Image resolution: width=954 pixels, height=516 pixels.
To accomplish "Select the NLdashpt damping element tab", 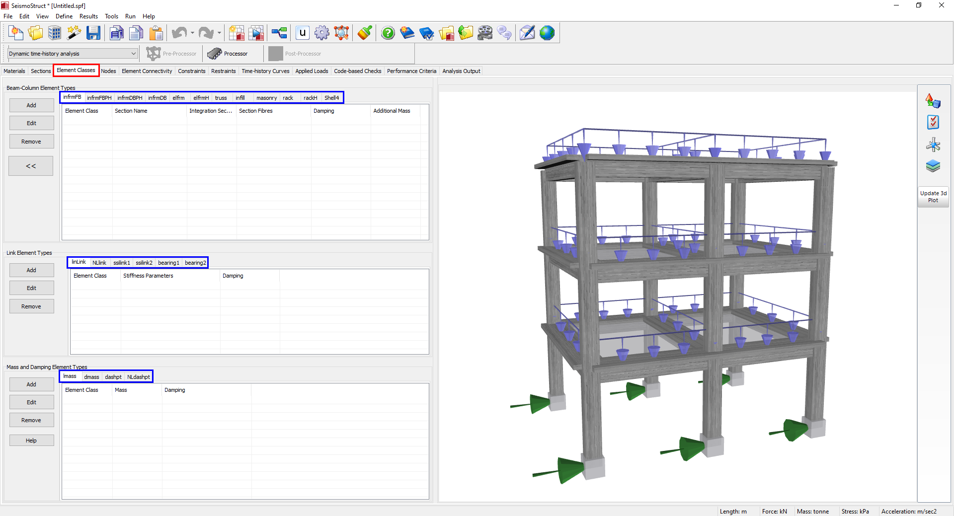I will click(x=139, y=377).
